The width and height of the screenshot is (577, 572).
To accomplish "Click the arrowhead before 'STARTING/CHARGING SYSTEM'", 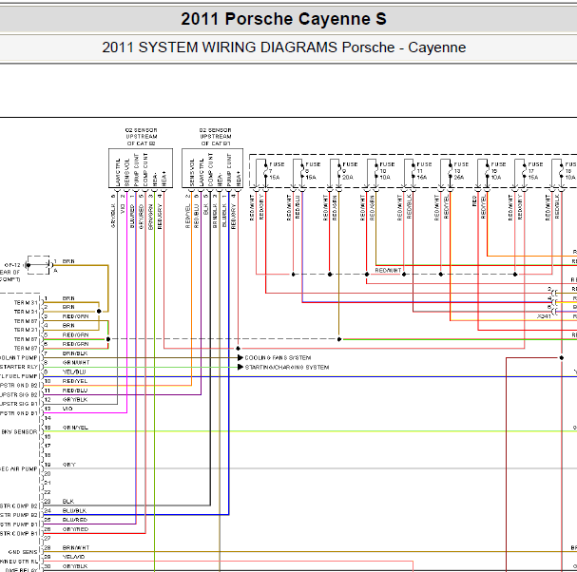I will 240,367.
